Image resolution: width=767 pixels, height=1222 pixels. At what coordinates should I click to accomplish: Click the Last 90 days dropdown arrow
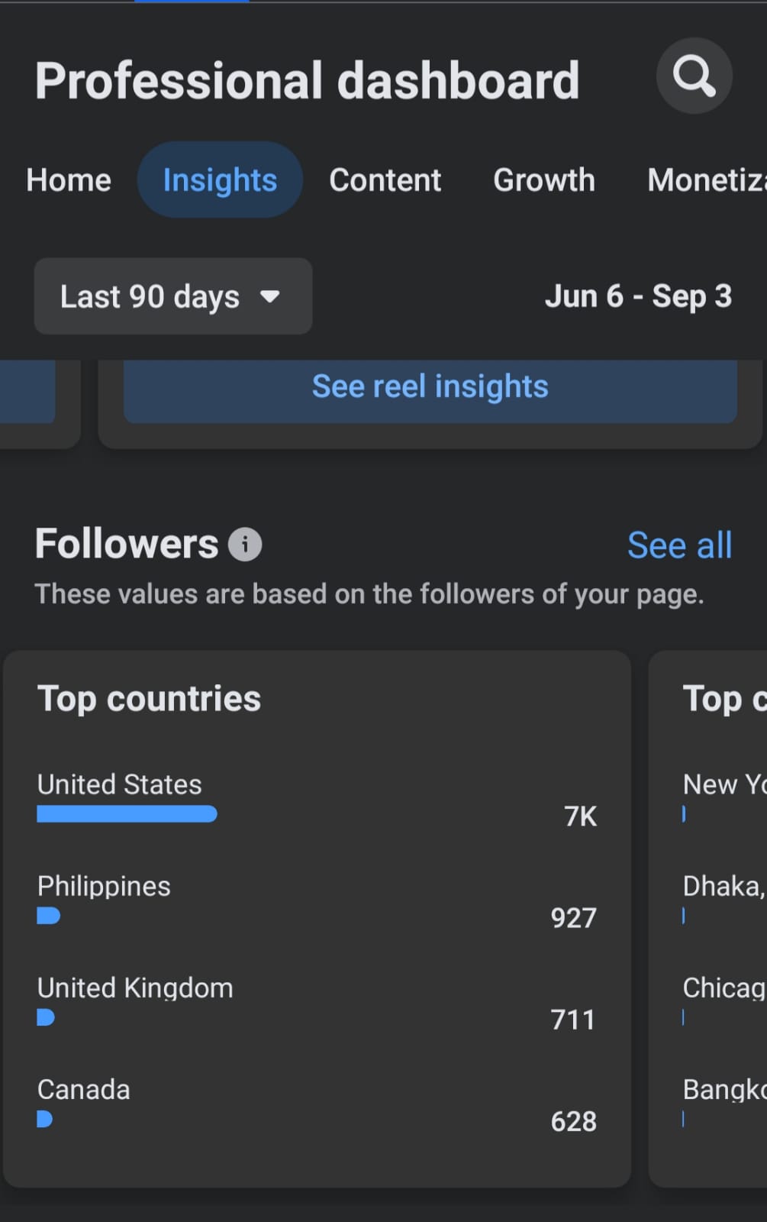270,296
